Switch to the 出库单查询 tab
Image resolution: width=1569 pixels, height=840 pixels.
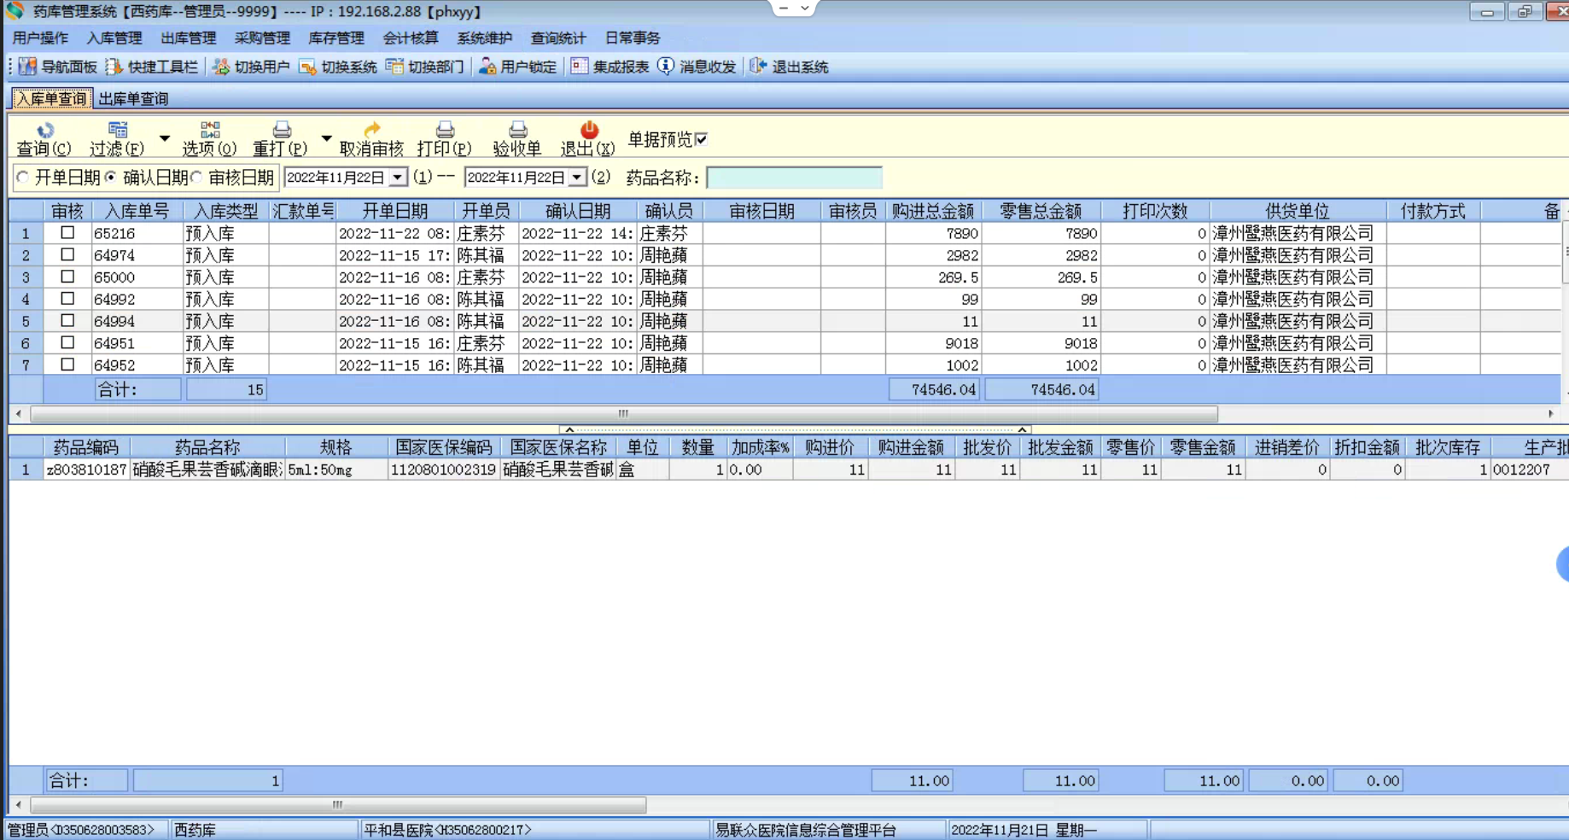click(133, 99)
